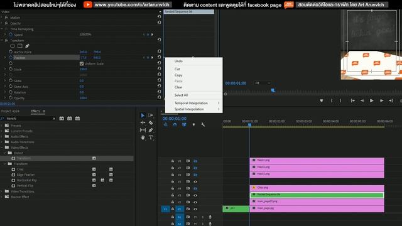The height and width of the screenshot is (226, 402).
Task: Open Spatial Interpolation submenu
Action: 193,109
